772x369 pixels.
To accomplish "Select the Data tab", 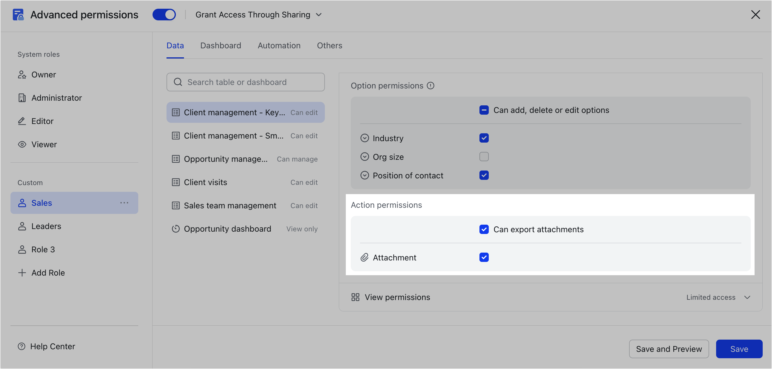I will 175,45.
